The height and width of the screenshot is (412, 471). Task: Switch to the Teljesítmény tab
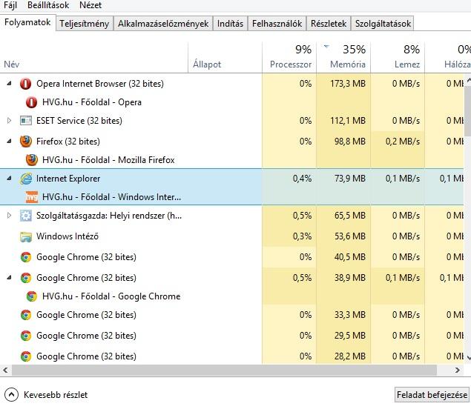point(84,24)
